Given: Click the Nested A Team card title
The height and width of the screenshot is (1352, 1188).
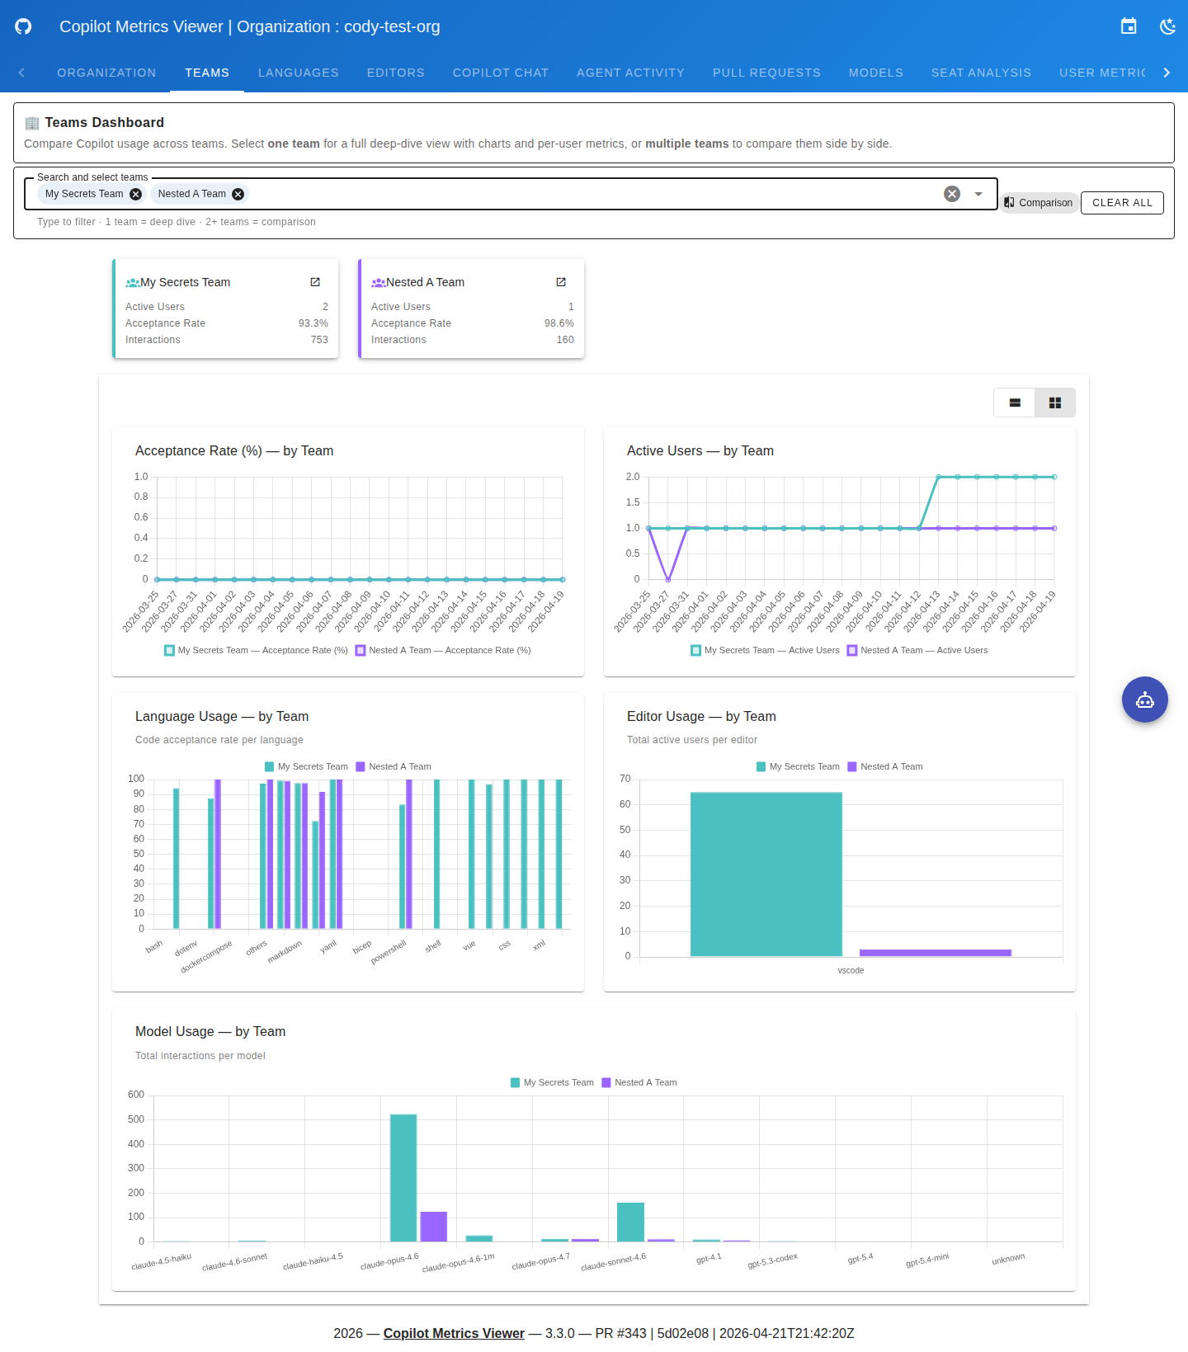Looking at the screenshot, I should [x=426, y=282].
